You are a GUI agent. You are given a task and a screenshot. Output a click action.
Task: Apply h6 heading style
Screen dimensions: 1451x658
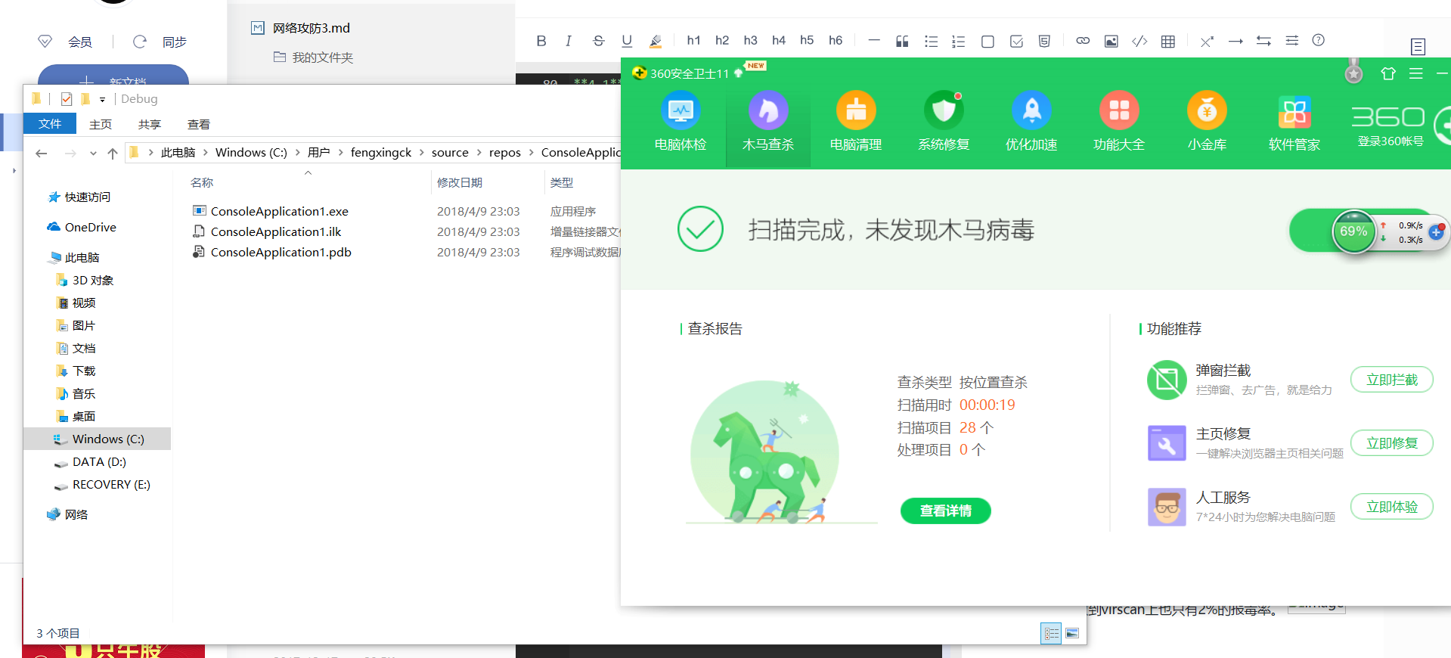click(x=836, y=41)
